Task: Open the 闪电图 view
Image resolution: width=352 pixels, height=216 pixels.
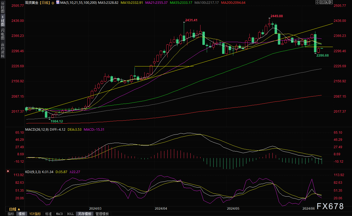Action: pyautogui.click(x=2, y=34)
